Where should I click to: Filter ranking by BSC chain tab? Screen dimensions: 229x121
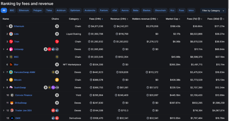[12, 10]
